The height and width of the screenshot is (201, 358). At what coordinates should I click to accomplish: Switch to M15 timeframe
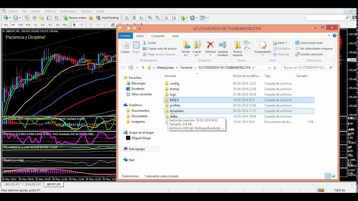21,25
